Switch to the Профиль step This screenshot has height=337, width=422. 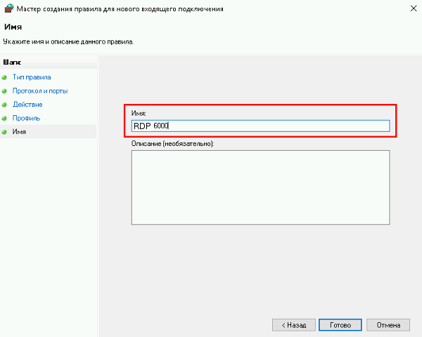pyautogui.click(x=26, y=119)
